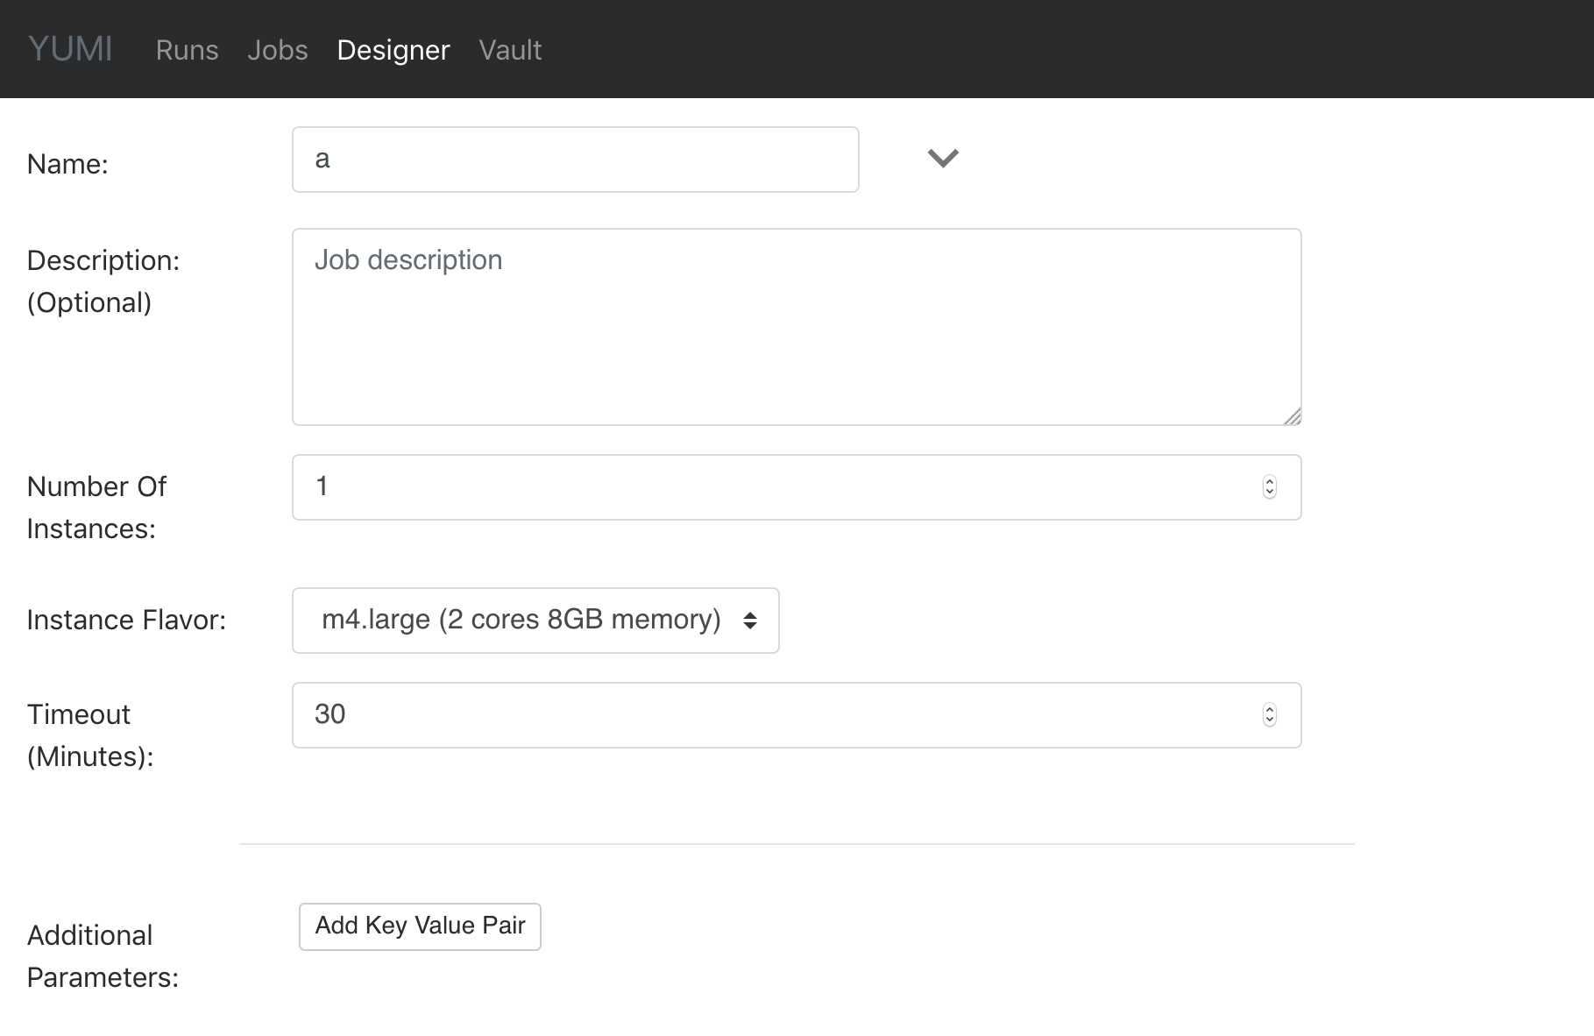Image resolution: width=1594 pixels, height=1036 pixels.
Task: Expand the chevron next to Name
Action: pyautogui.click(x=943, y=159)
